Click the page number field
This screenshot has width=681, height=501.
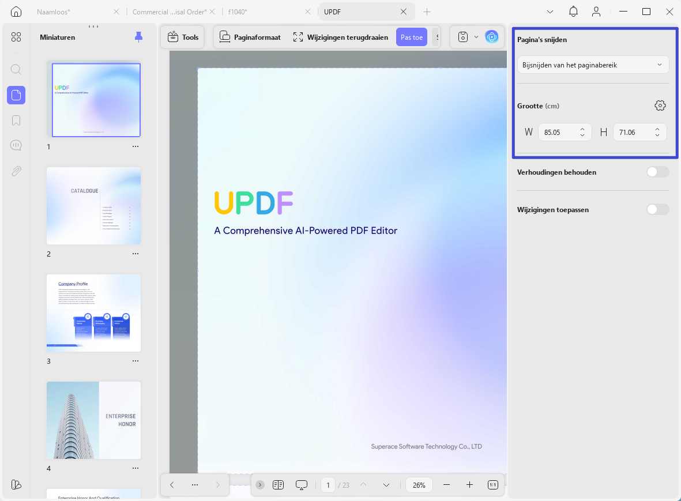[328, 485]
